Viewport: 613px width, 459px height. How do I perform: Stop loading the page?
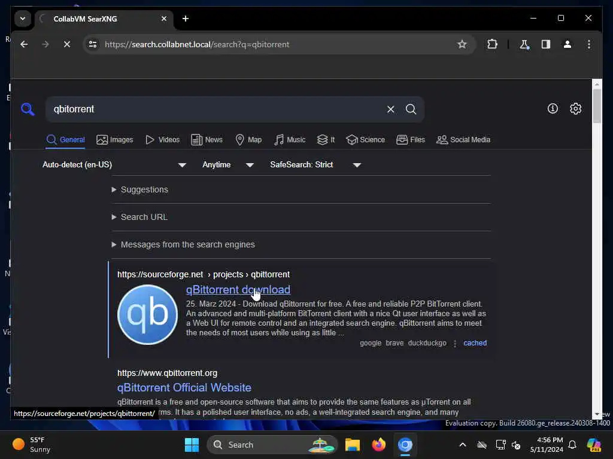click(x=67, y=44)
